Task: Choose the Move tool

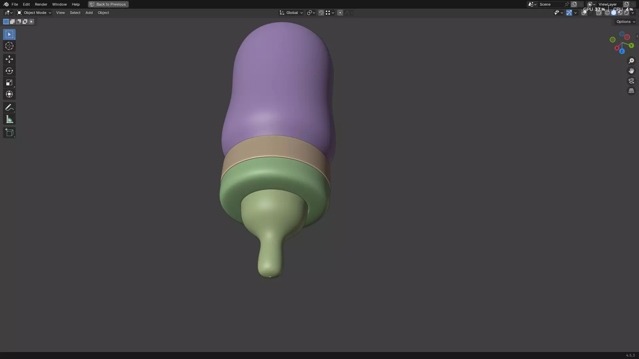Action: (9, 59)
